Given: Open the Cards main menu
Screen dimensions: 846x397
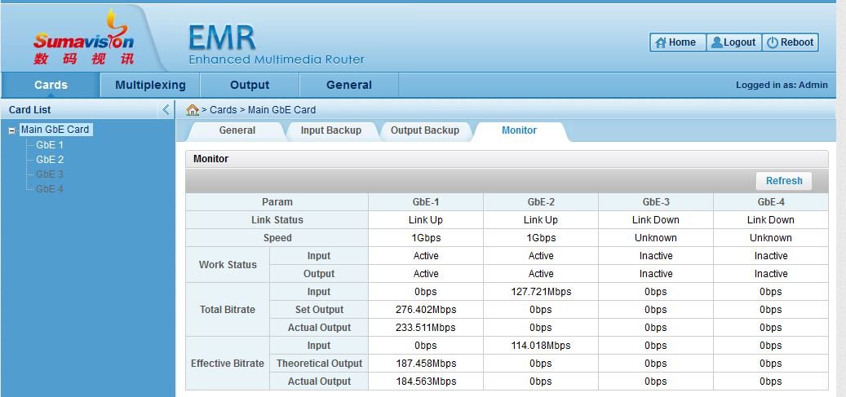Looking at the screenshot, I should click(x=51, y=85).
